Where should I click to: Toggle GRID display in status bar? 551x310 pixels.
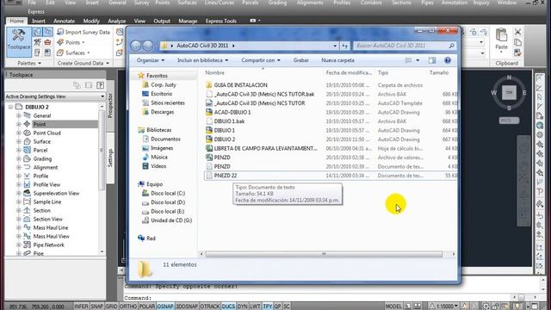click(111, 307)
